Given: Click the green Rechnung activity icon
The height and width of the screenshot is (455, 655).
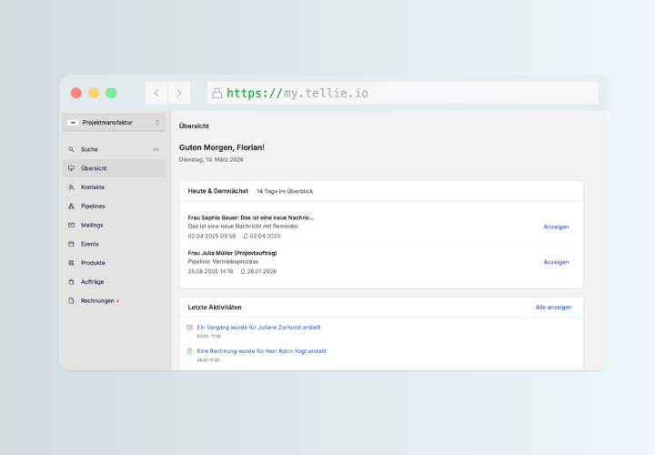Looking at the screenshot, I should tap(189, 350).
